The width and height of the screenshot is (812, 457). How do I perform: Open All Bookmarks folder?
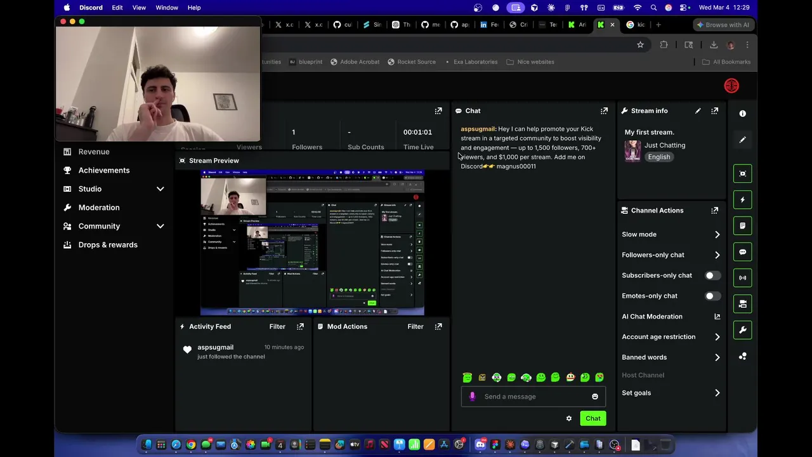coord(726,62)
